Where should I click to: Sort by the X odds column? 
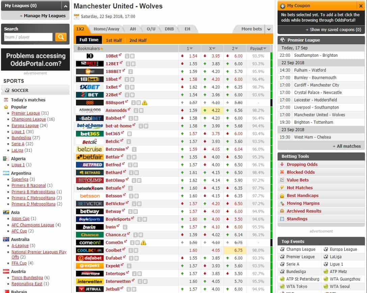(212, 48)
